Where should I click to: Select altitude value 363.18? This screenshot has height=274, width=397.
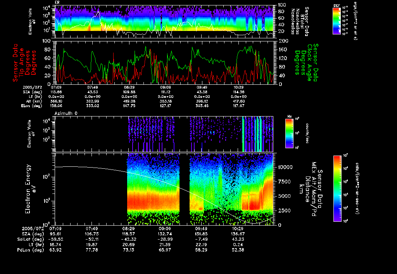166,101
